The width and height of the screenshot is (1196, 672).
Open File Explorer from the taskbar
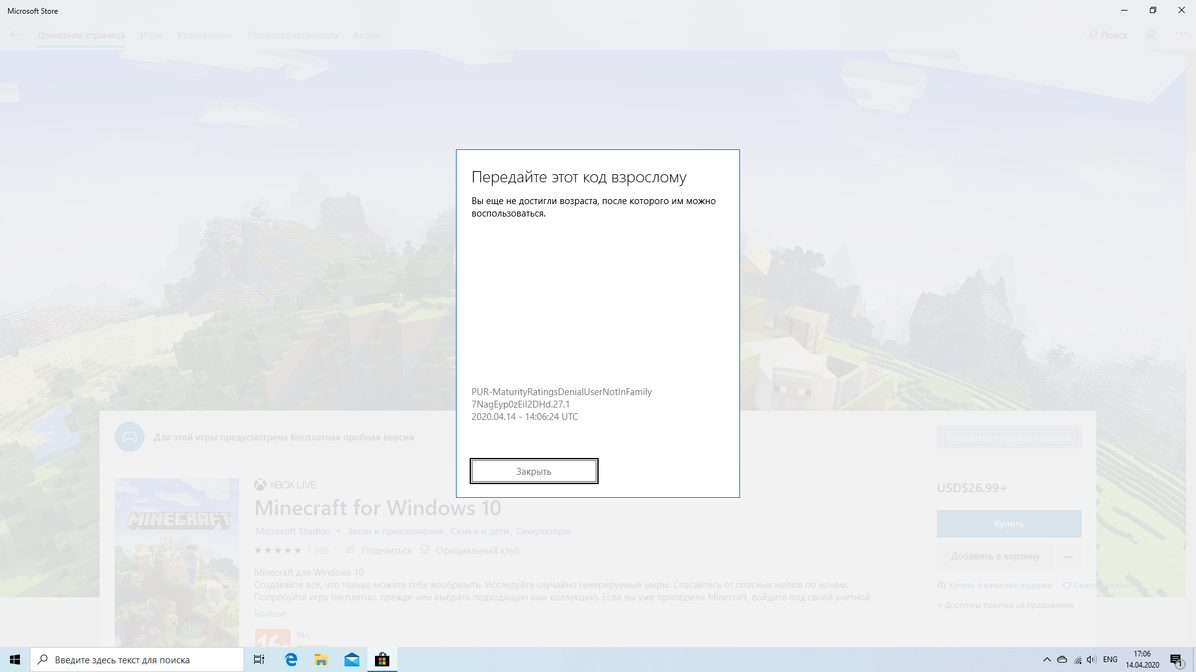pos(321,660)
